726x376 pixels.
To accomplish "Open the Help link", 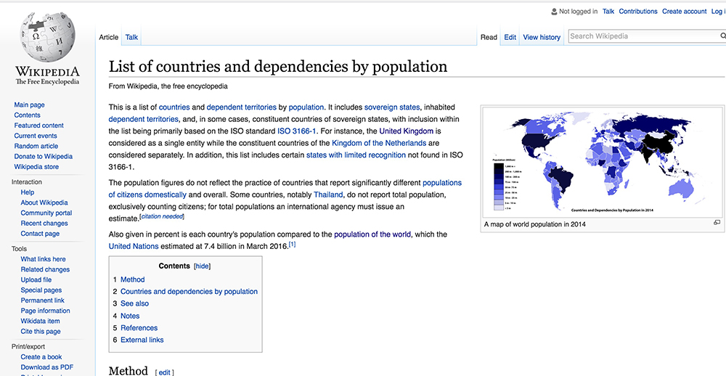I will pyautogui.click(x=28, y=192).
